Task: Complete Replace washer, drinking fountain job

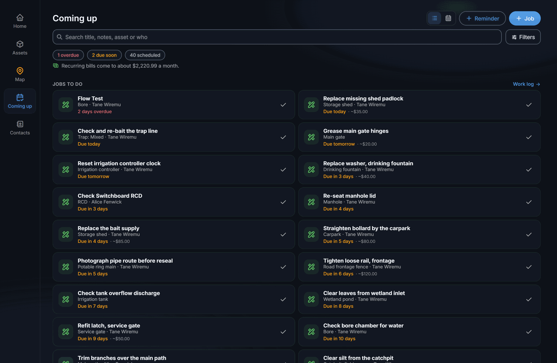Action: [529, 170]
